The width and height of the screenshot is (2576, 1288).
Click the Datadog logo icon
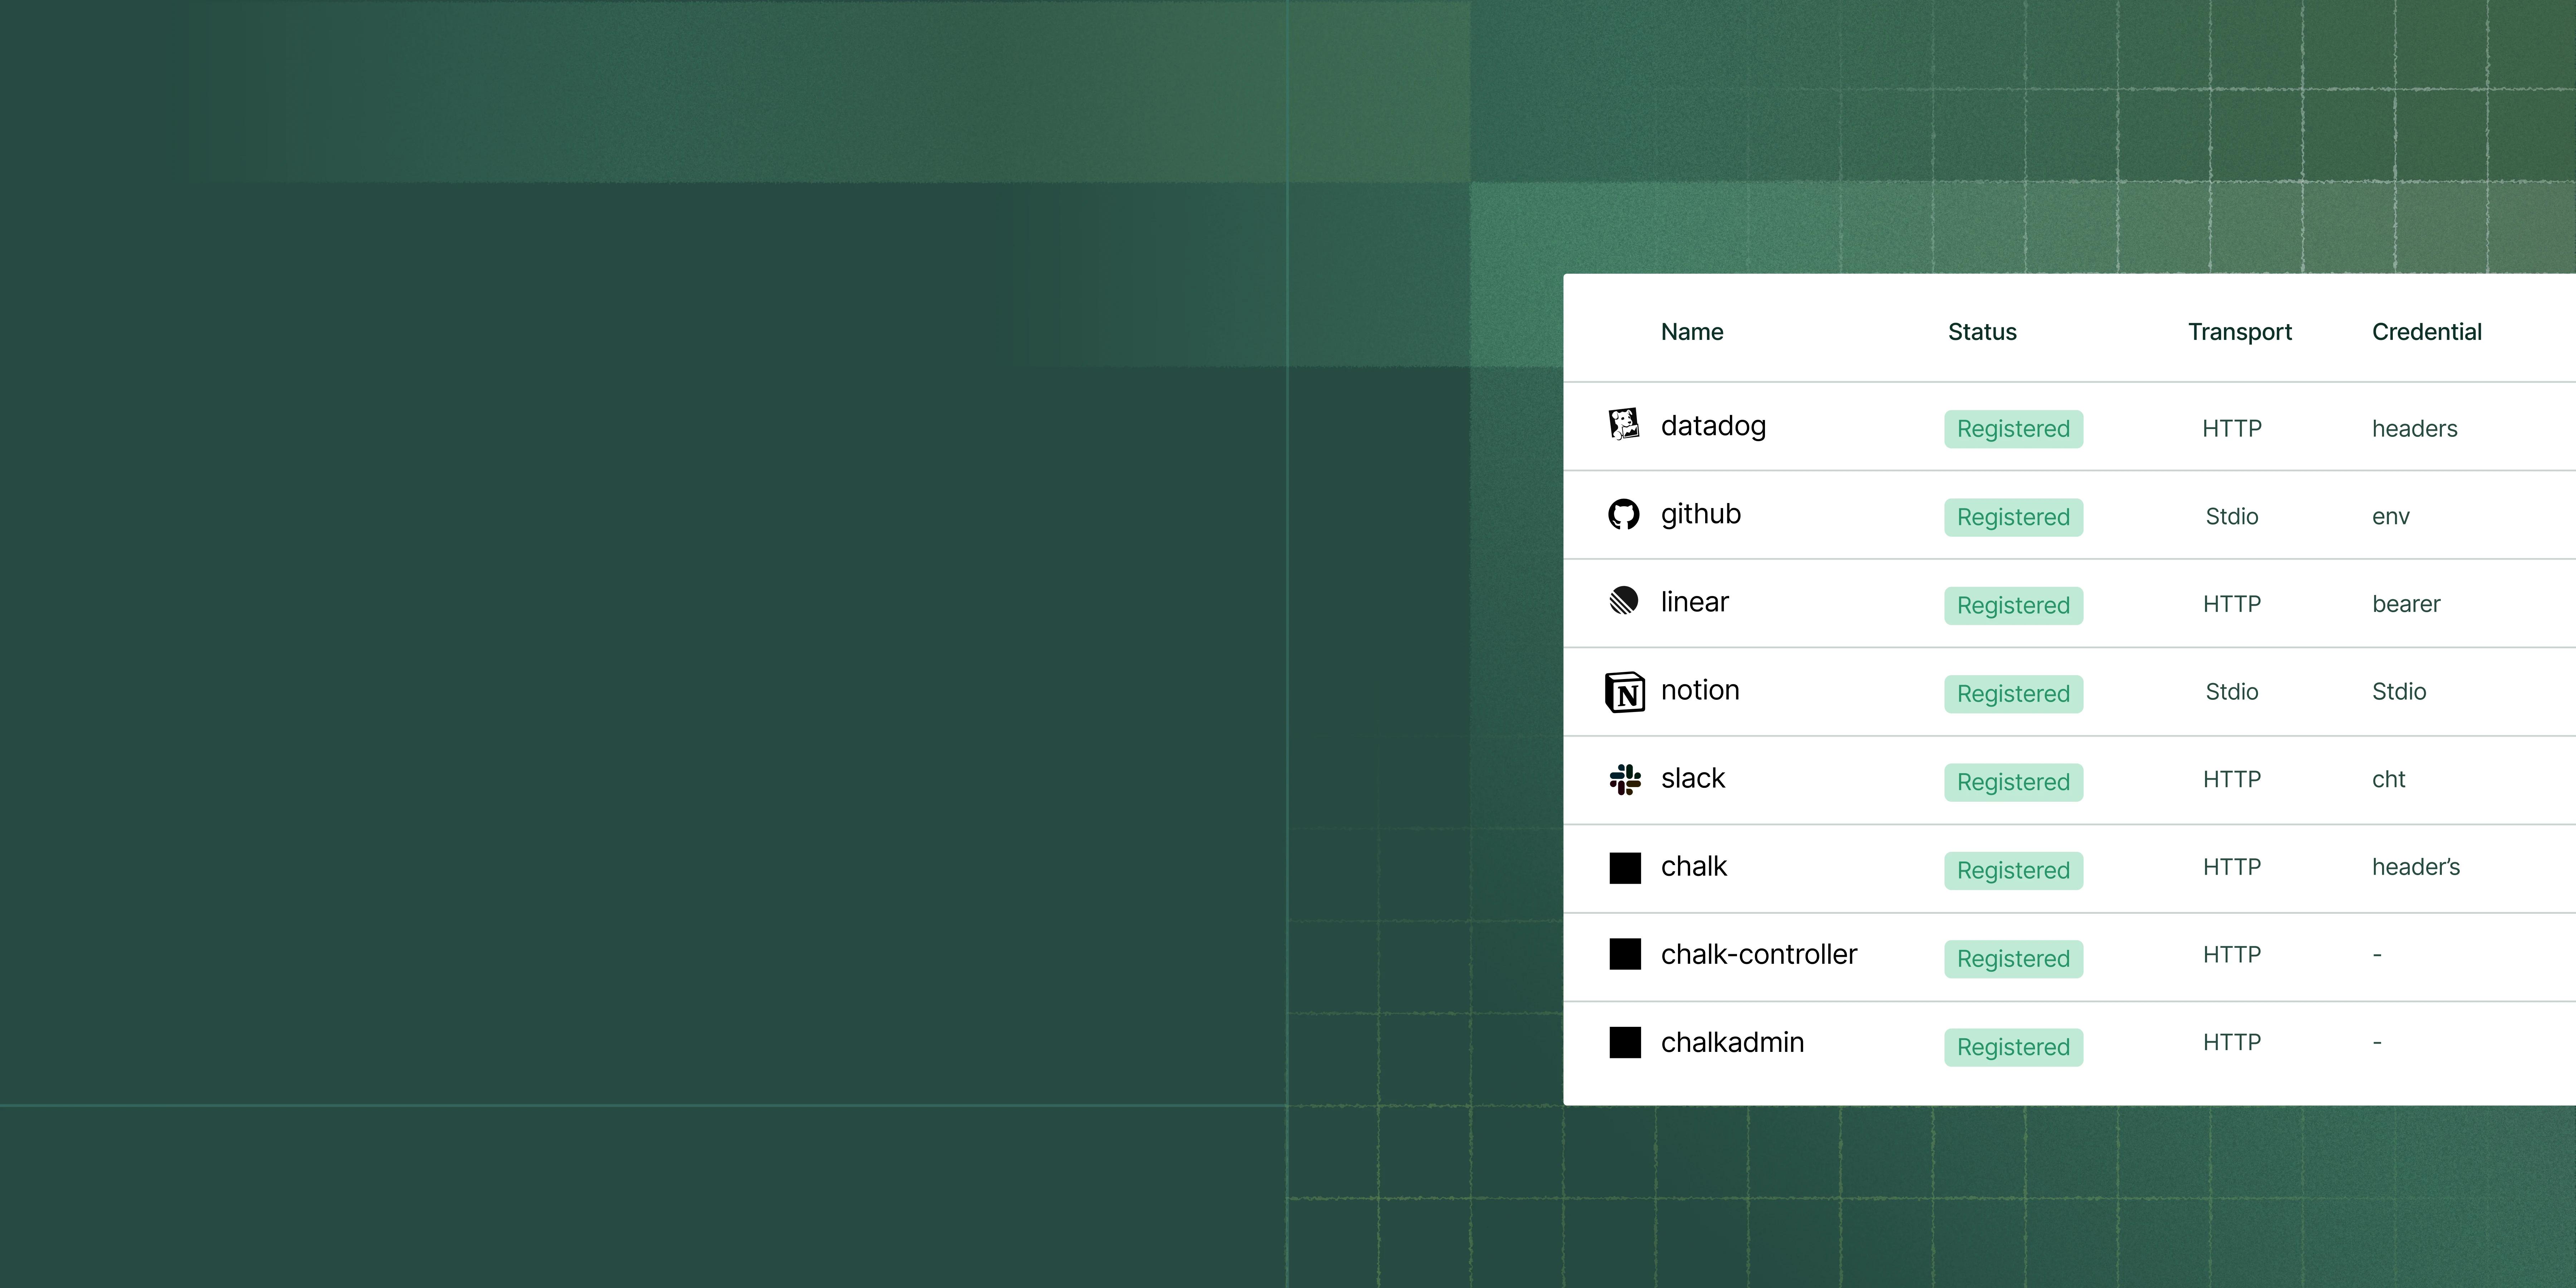click(1624, 425)
